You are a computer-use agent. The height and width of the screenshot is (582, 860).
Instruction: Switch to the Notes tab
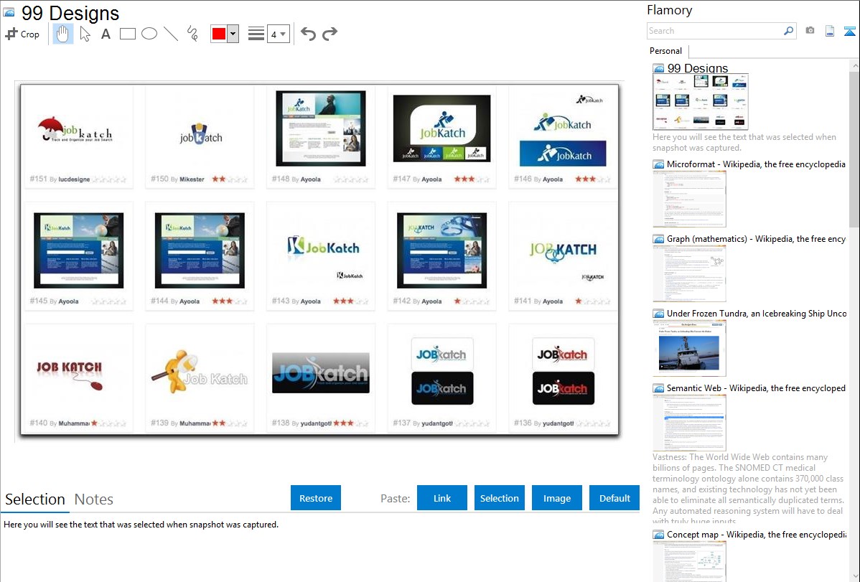pos(94,499)
